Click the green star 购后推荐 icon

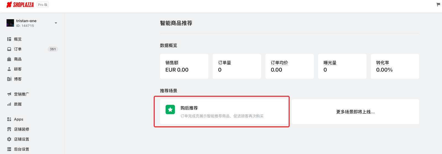tap(170, 110)
